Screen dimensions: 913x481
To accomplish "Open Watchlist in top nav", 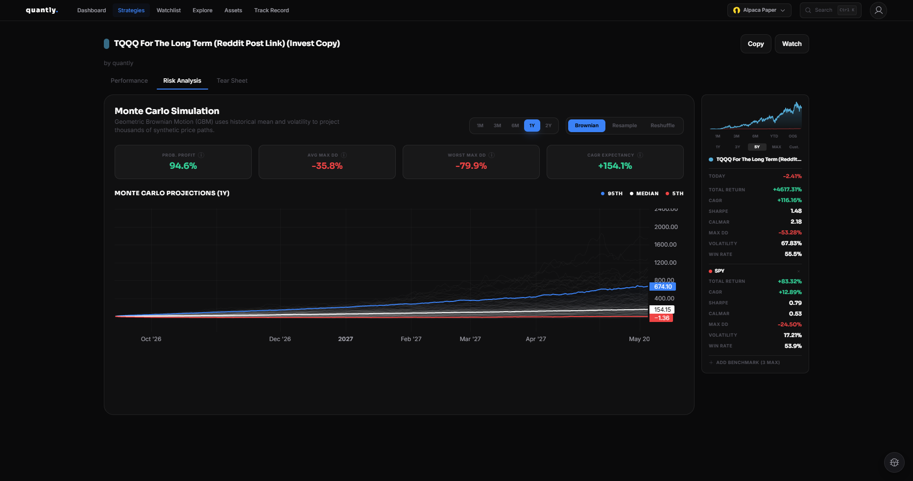I will click(168, 10).
